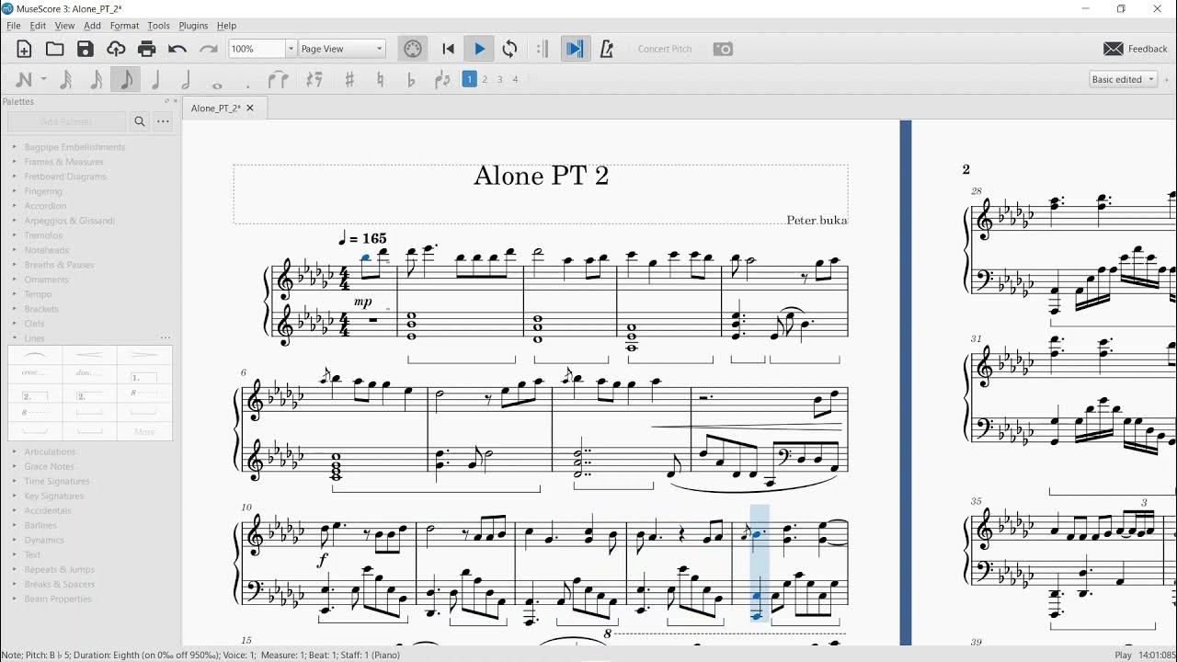The width and height of the screenshot is (1177, 662).
Task: Start playback with the Play button
Action: click(479, 49)
